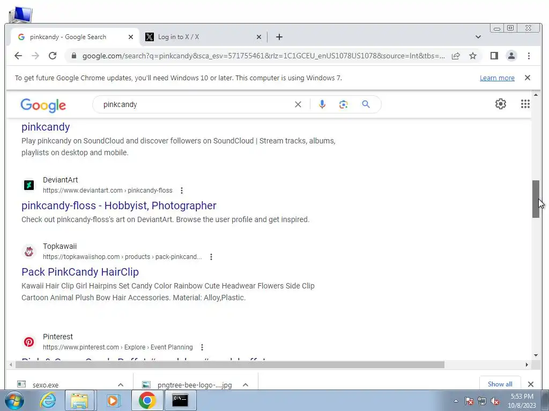Click the network tray icon
The image size is (549, 411).
(482, 401)
